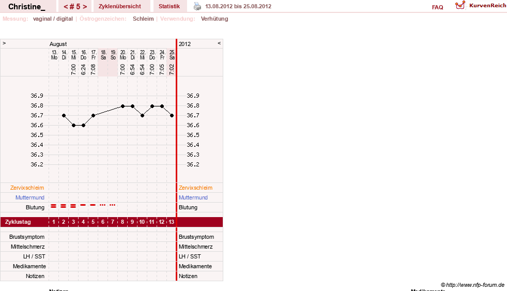This screenshot has width=507, height=291.
Task: Click the left LH / SST row label
Action: pos(34,256)
